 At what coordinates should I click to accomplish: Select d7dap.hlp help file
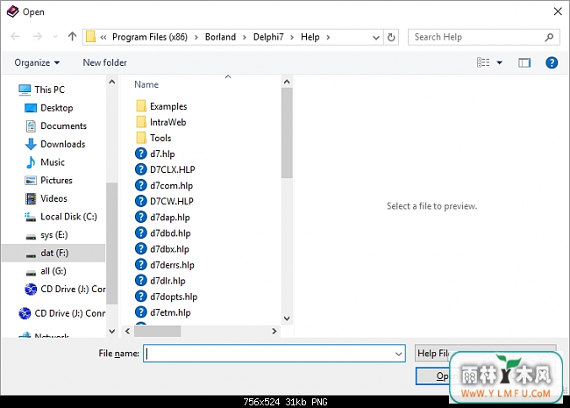click(169, 217)
